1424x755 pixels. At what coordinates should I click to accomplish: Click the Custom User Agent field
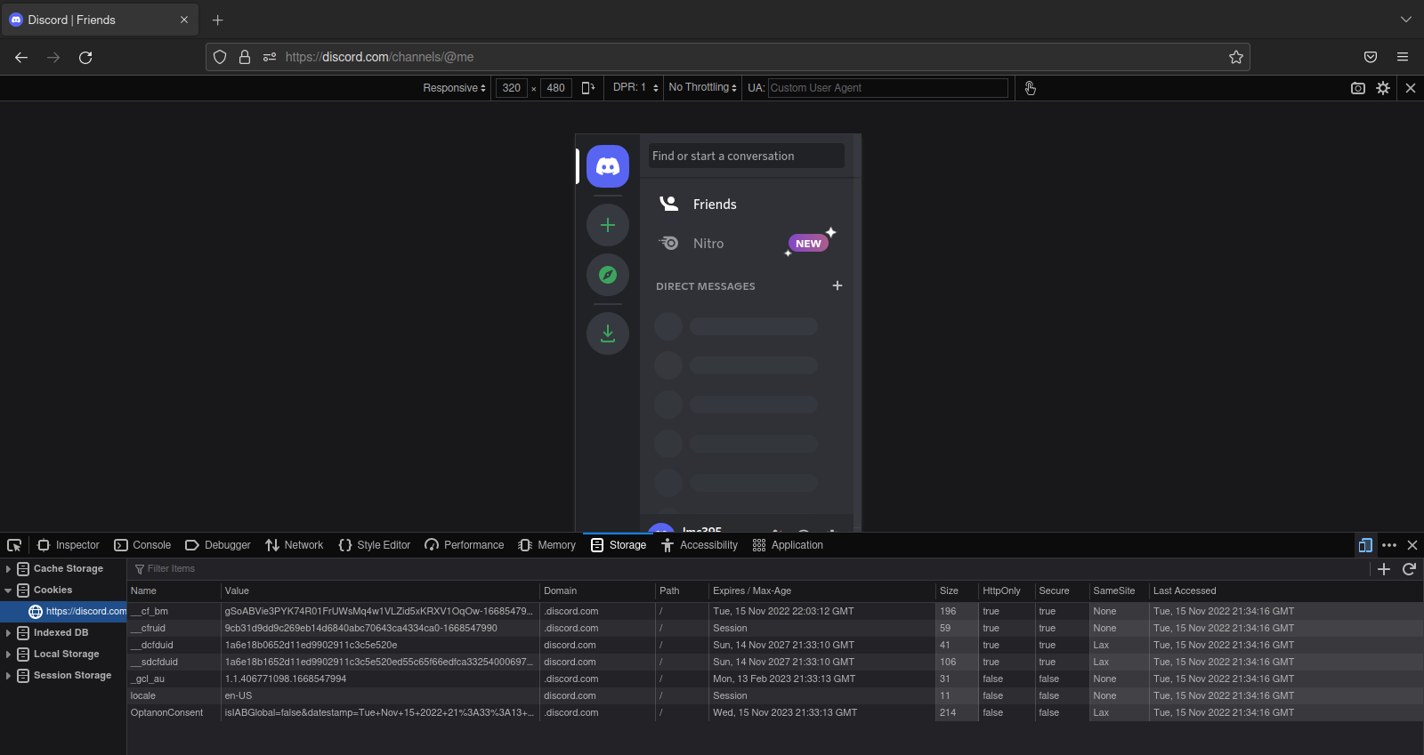(x=887, y=88)
